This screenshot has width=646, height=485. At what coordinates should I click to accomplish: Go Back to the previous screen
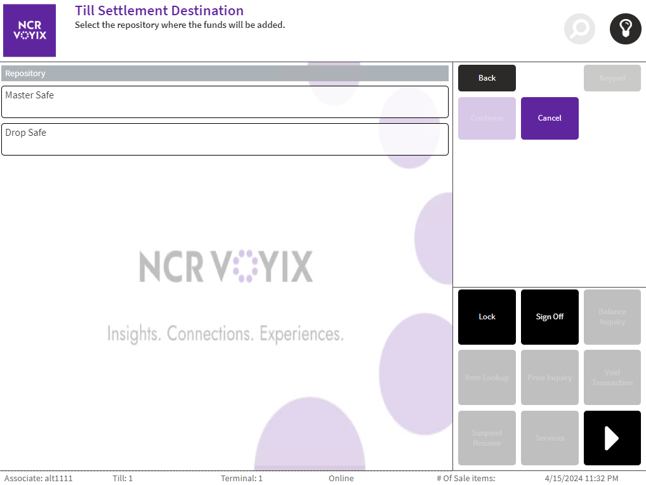tap(487, 78)
